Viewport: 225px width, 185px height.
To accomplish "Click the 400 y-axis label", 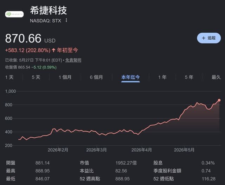I will coord(8,132).
